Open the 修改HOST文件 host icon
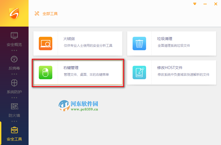221x145 pixels. pyautogui.click(x=139, y=73)
